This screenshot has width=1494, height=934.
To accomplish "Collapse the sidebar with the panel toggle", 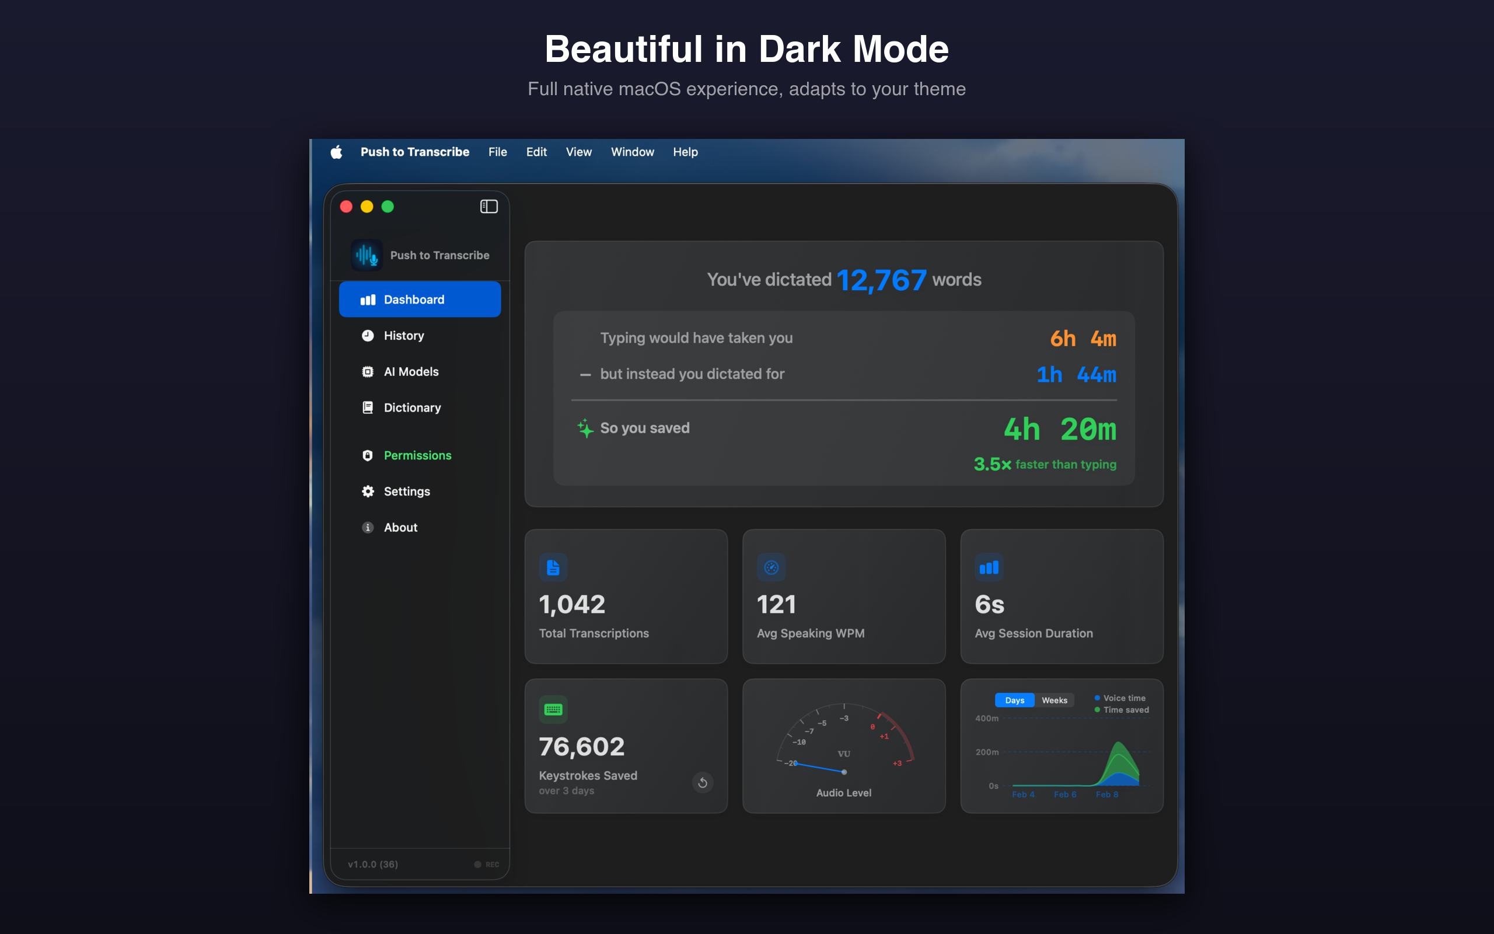I will [488, 206].
